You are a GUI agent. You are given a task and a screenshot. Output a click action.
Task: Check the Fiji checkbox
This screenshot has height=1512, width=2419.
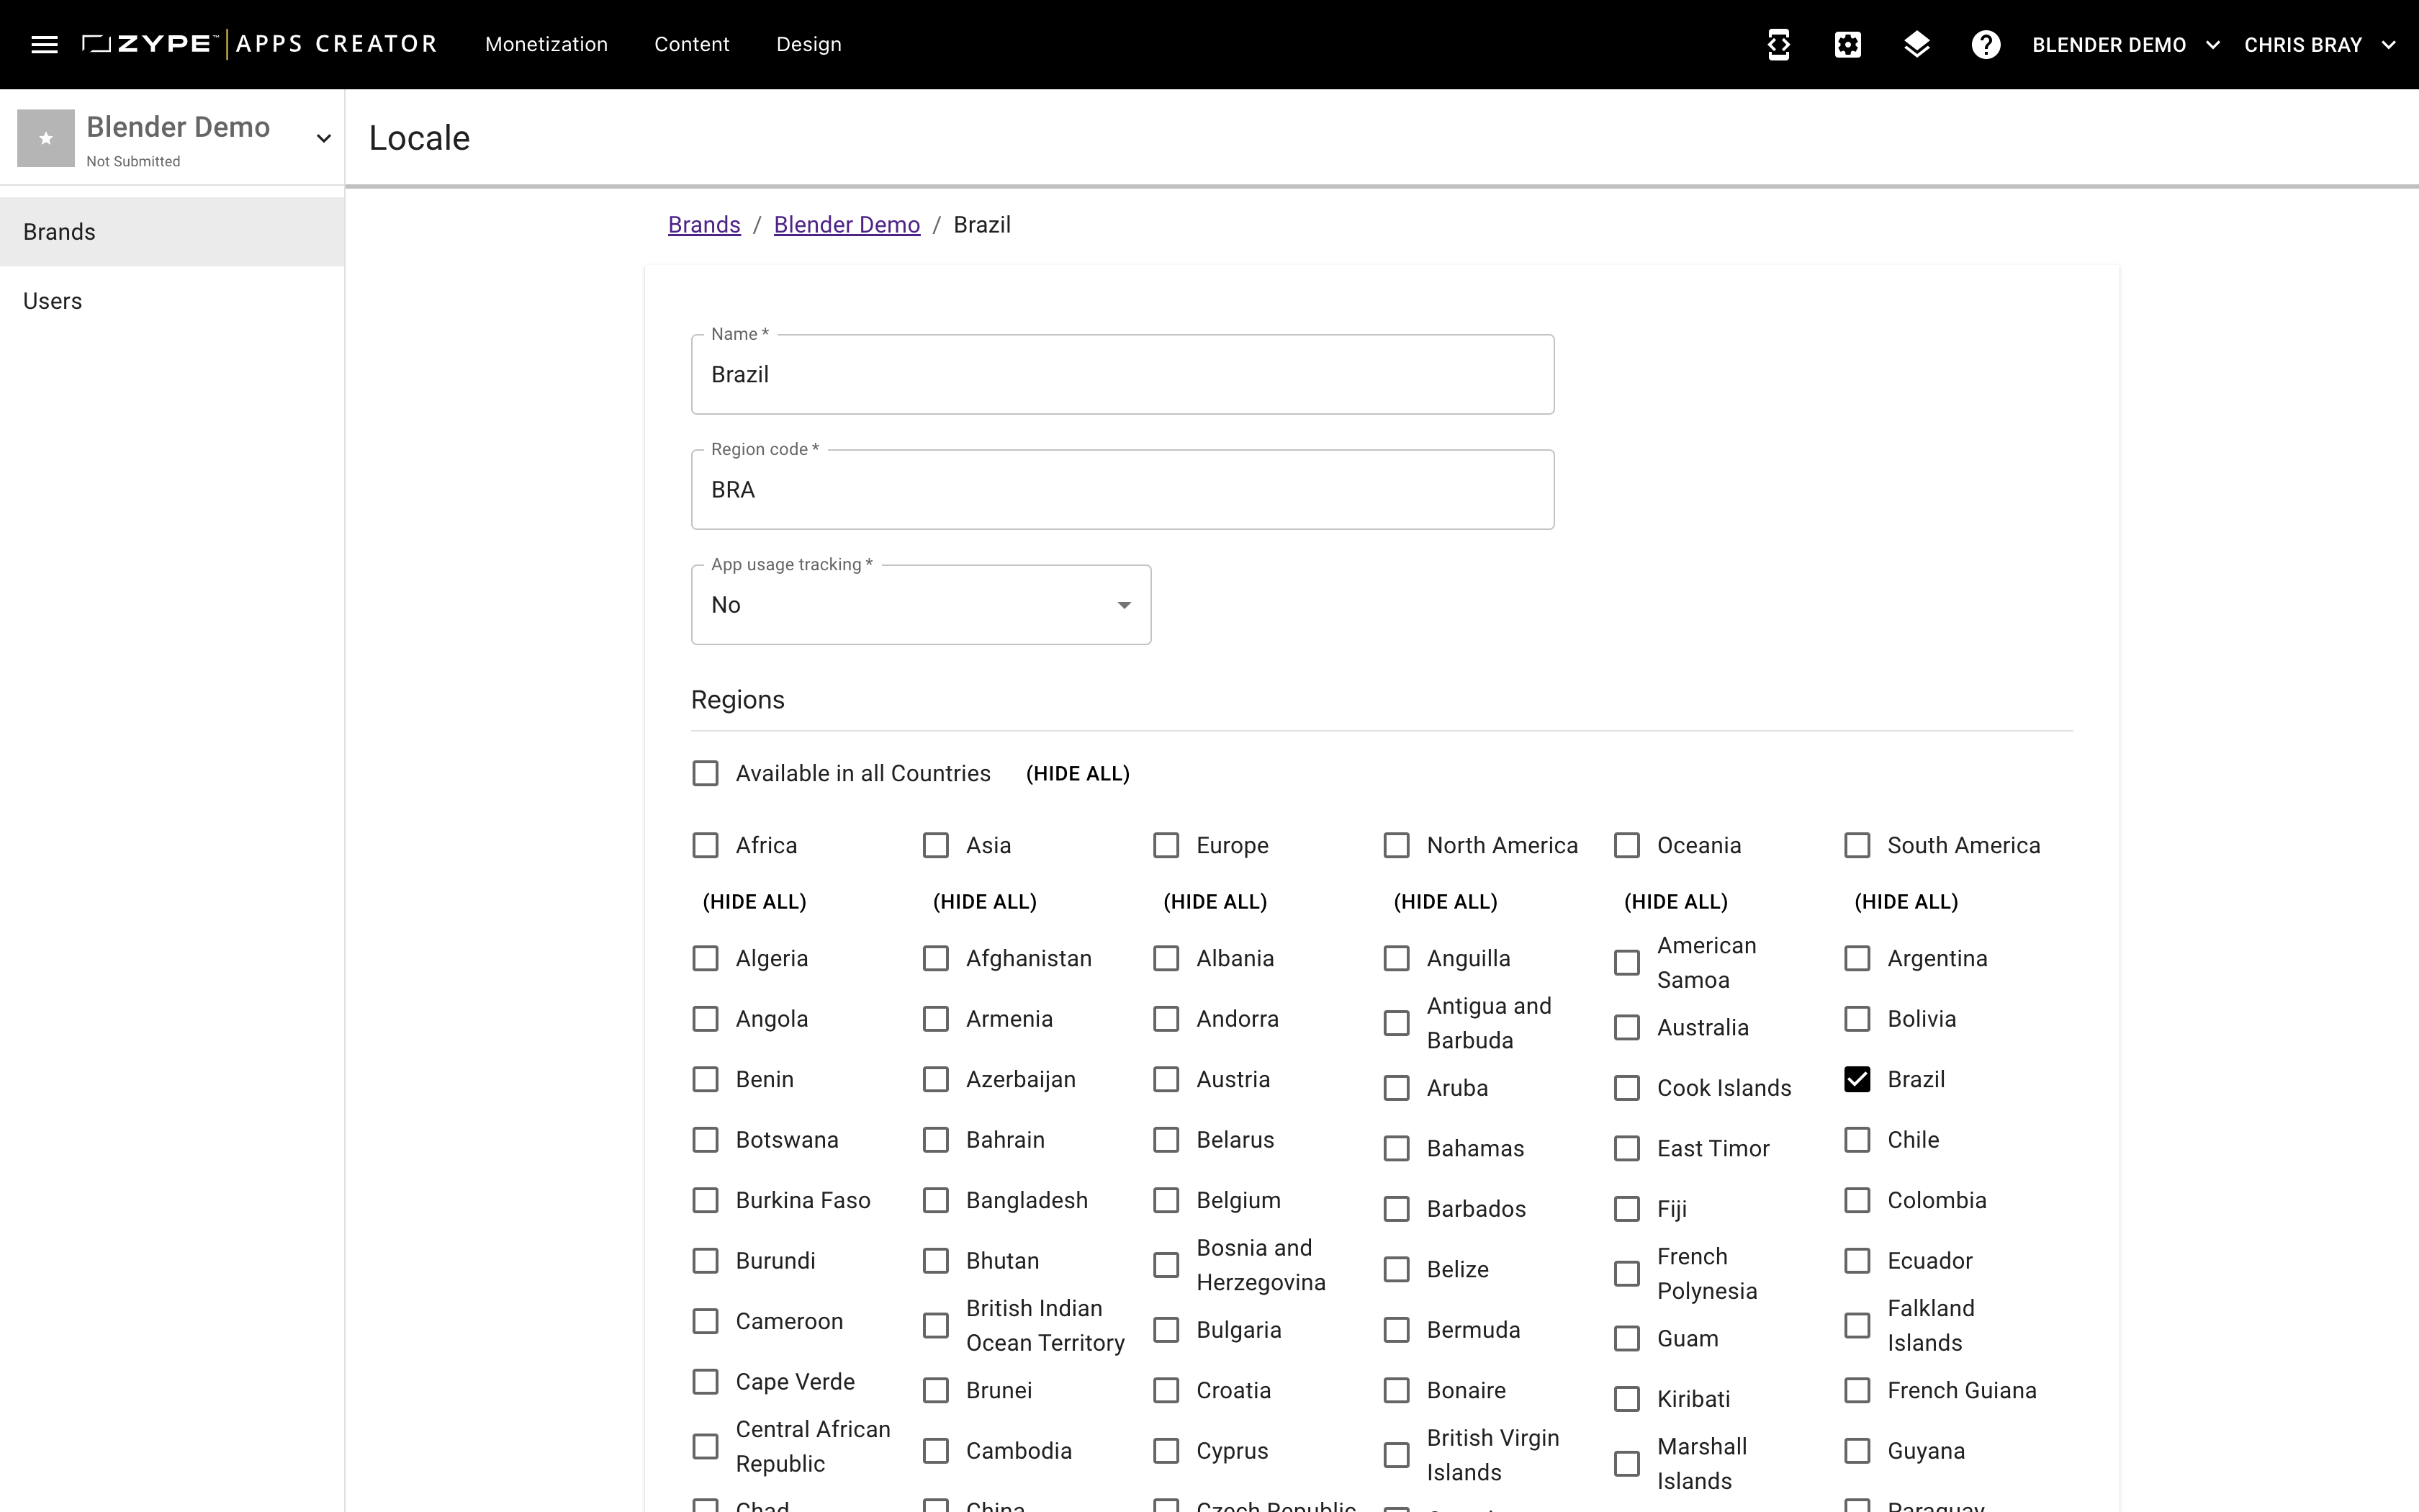[1627, 1208]
